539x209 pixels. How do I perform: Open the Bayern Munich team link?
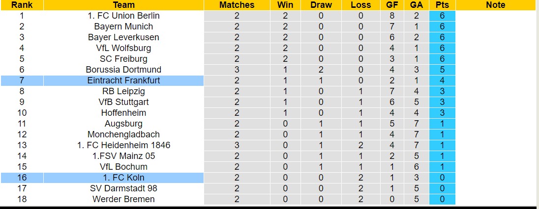[x=123, y=26]
